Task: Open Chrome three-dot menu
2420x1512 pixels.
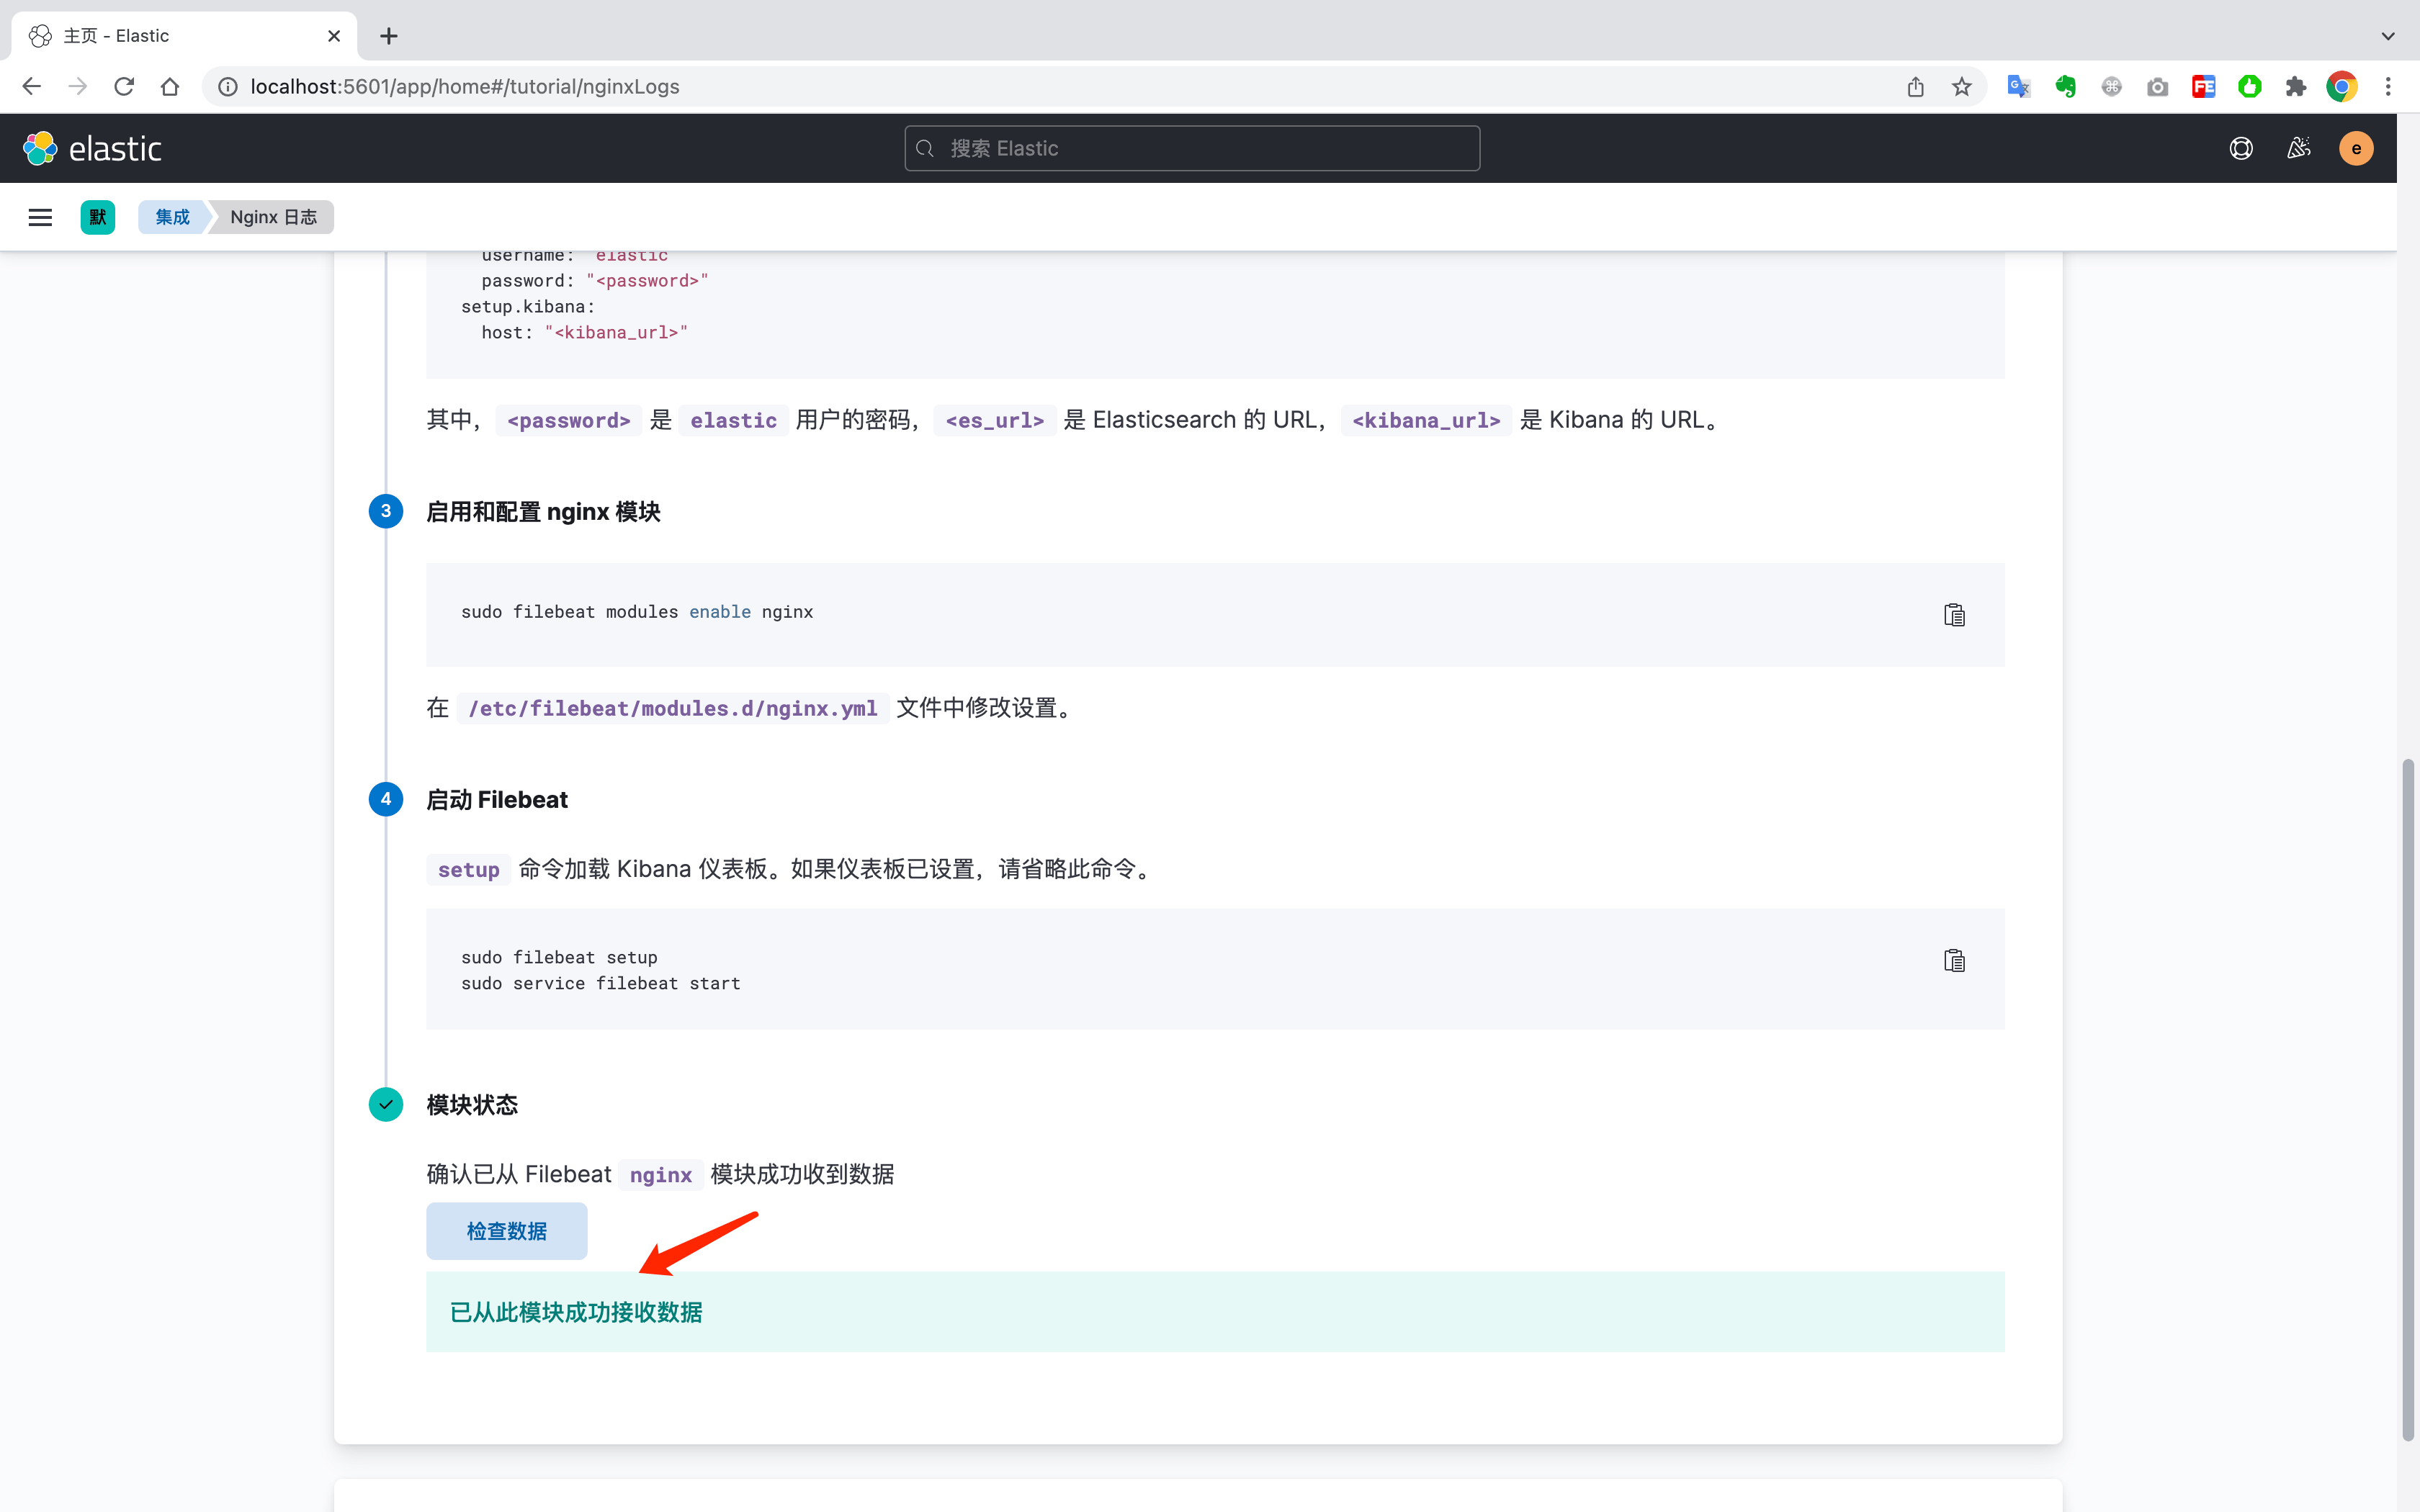Action: (2388, 87)
